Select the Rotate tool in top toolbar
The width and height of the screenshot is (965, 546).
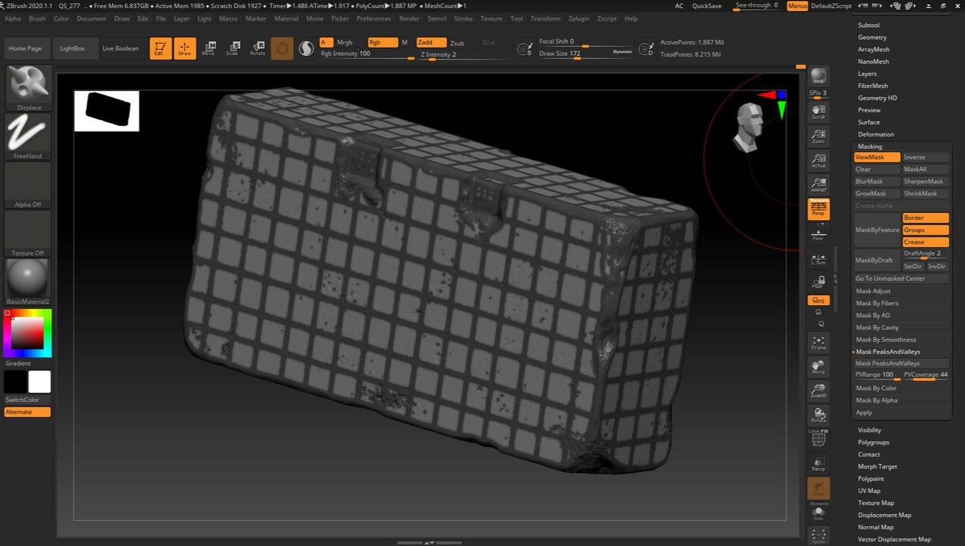pyautogui.click(x=257, y=48)
